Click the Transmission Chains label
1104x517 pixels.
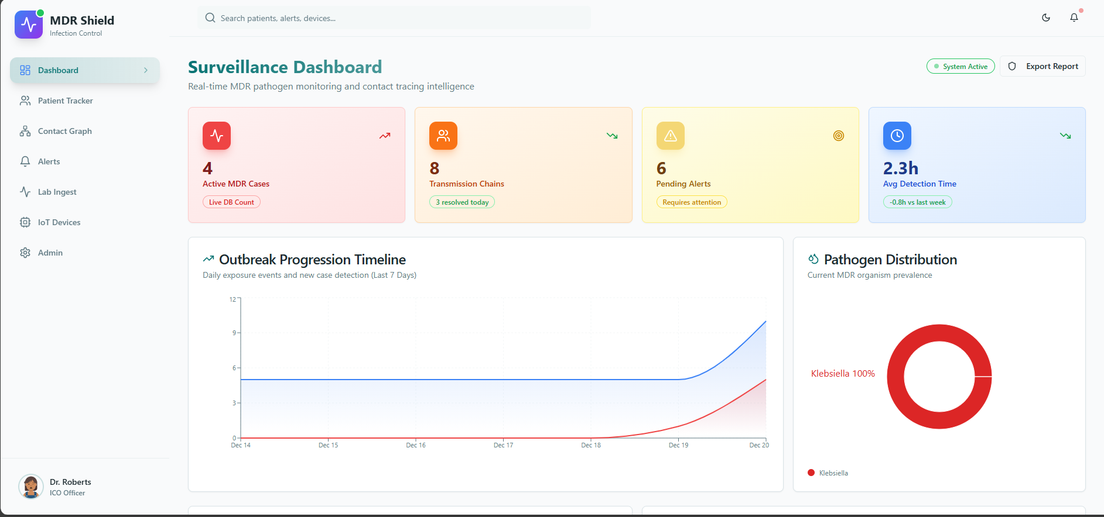point(467,184)
